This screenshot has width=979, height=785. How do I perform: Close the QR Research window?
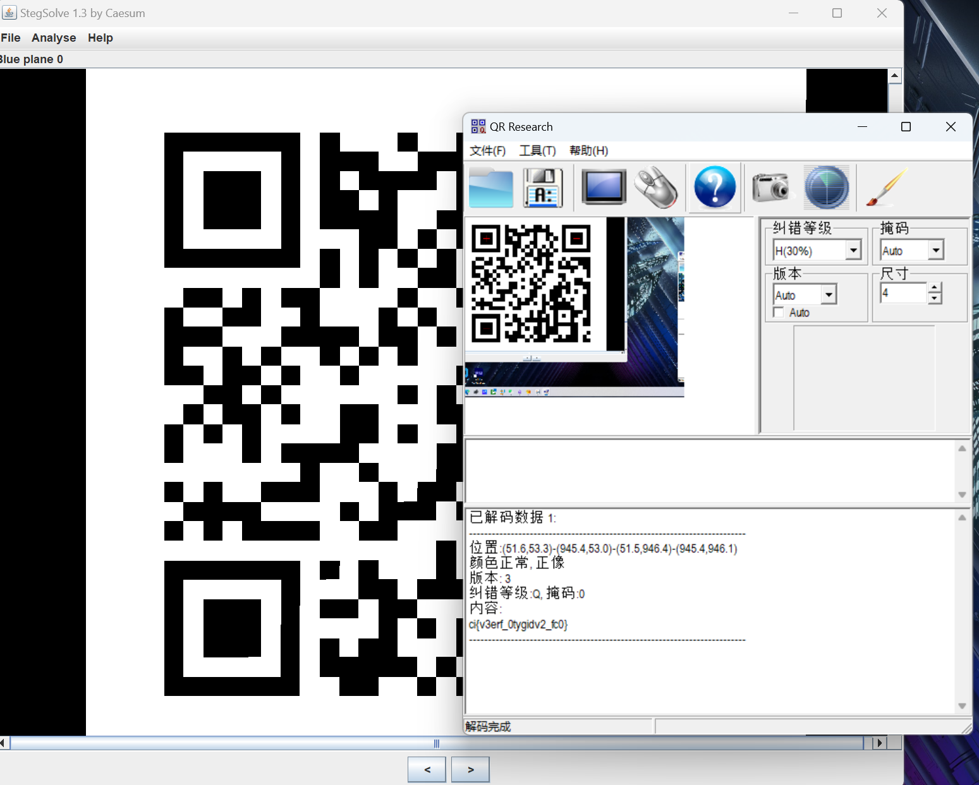click(951, 127)
